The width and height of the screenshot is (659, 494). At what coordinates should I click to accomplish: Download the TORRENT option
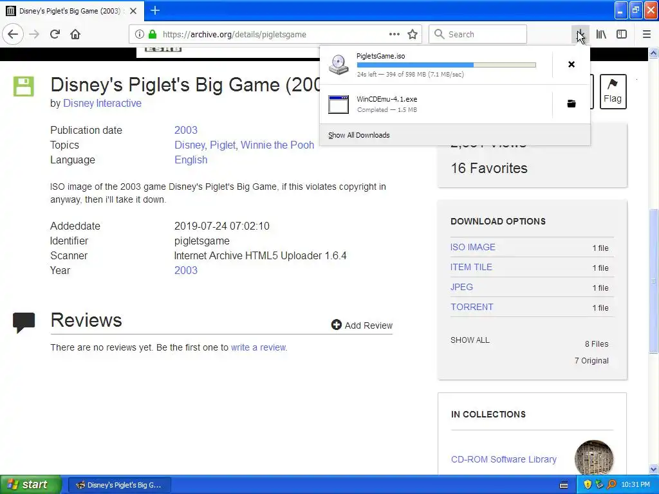[x=472, y=307]
